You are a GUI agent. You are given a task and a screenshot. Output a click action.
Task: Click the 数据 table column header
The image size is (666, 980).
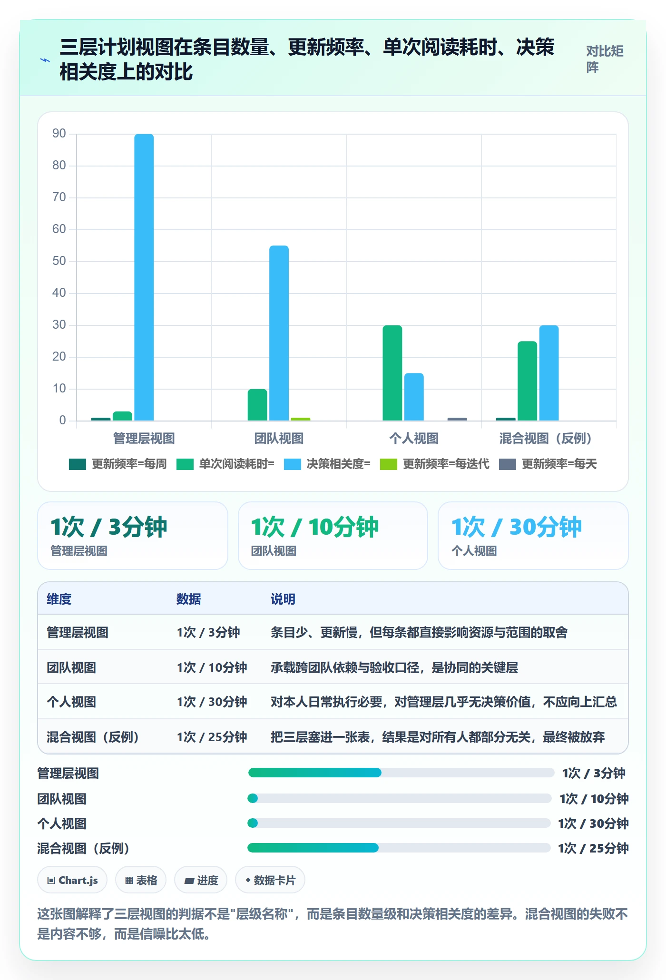[x=189, y=599]
